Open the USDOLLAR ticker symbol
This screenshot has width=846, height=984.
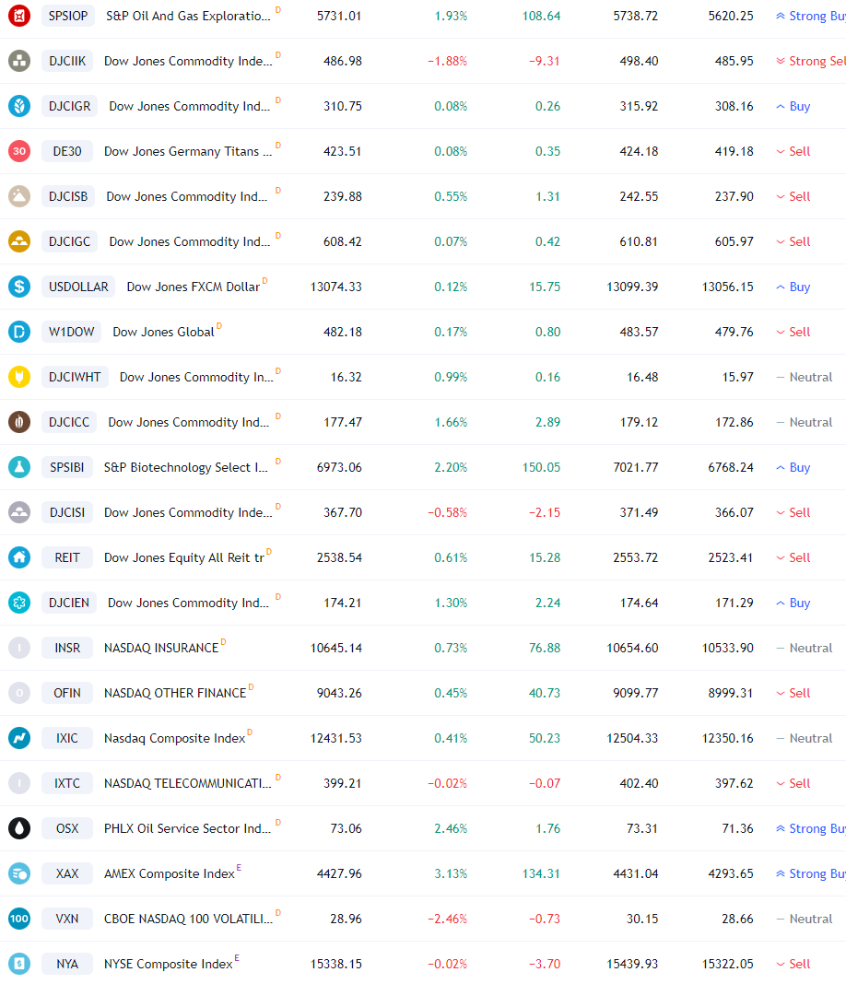[x=78, y=287]
